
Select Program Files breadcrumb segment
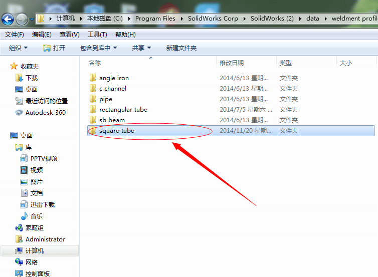pos(155,19)
